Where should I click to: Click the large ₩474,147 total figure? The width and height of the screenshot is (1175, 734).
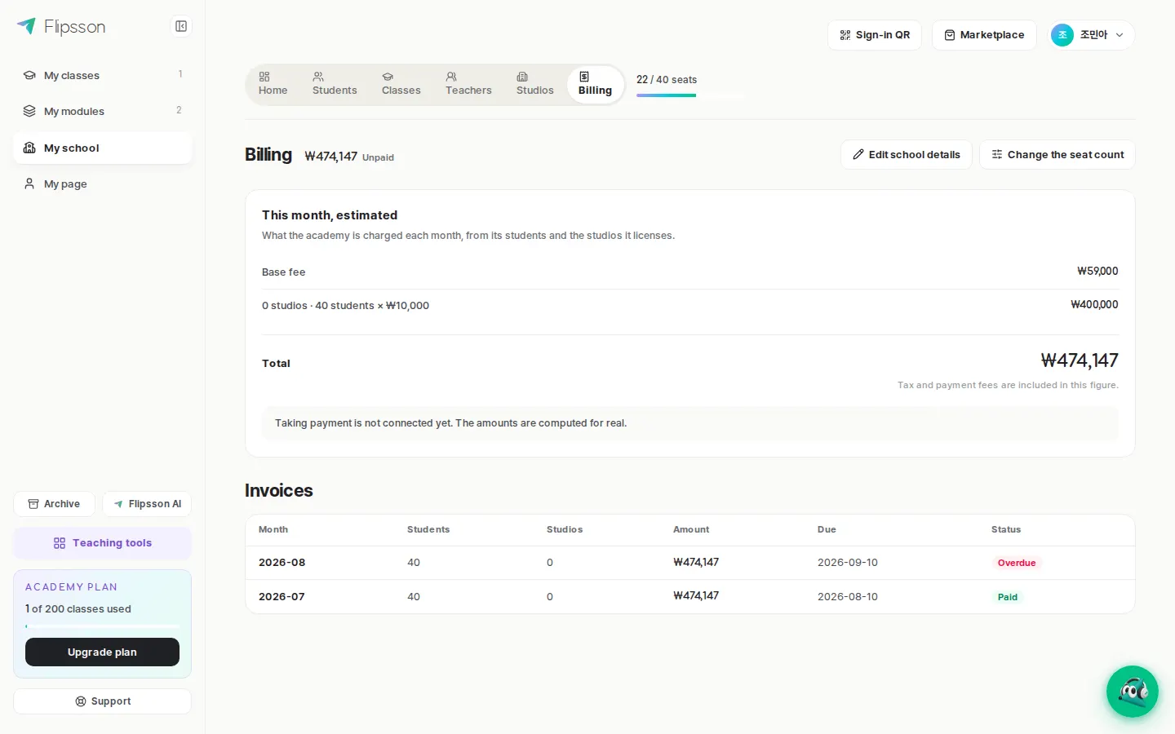pyautogui.click(x=1080, y=360)
